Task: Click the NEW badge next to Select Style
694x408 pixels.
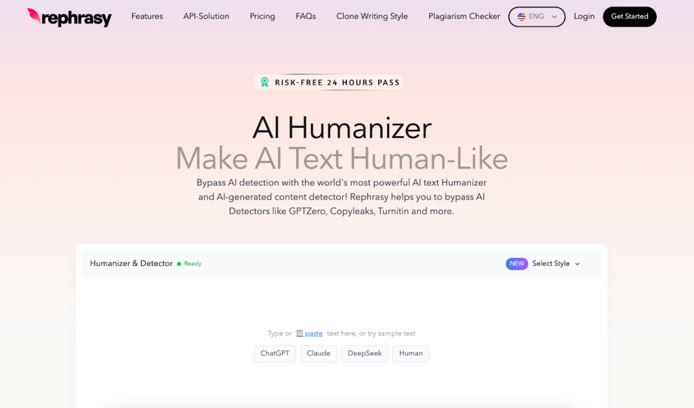Action: pos(516,263)
